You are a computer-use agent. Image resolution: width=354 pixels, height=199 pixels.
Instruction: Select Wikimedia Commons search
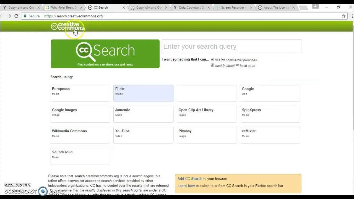tap(80, 135)
